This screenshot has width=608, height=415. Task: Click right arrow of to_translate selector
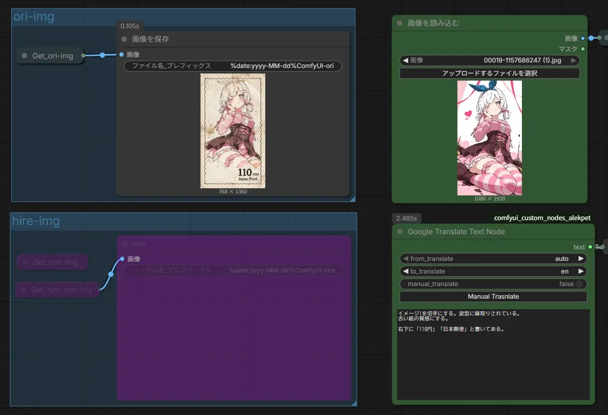581,271
